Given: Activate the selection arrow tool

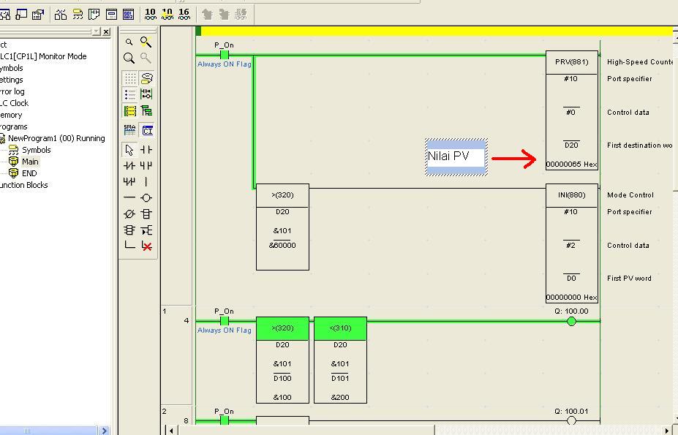Looking at the screenshot, I should pos(130,149).
